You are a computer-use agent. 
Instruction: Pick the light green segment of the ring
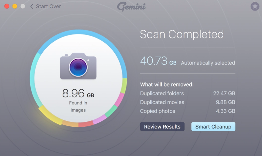(x=123, y=86)
